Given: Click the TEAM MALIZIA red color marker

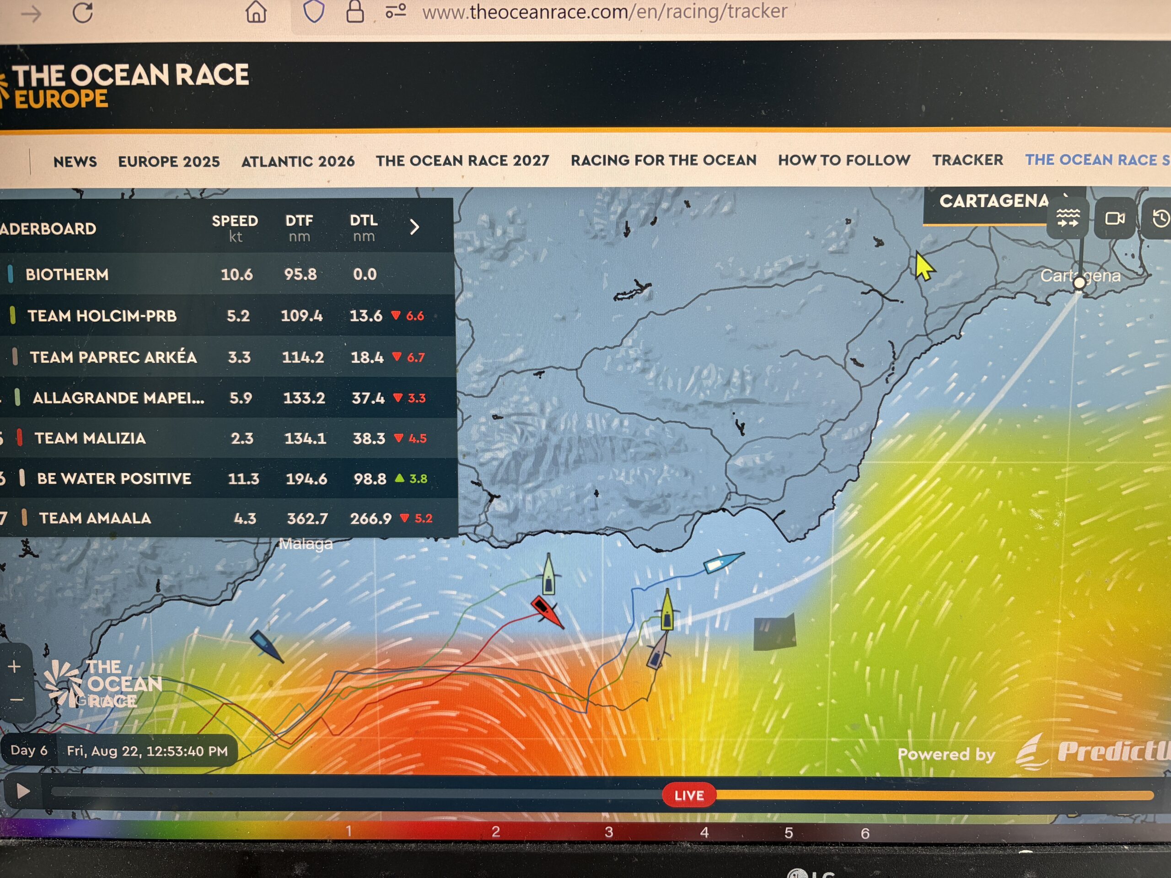Looking at the screenshot, I should (x=20, y=438).
